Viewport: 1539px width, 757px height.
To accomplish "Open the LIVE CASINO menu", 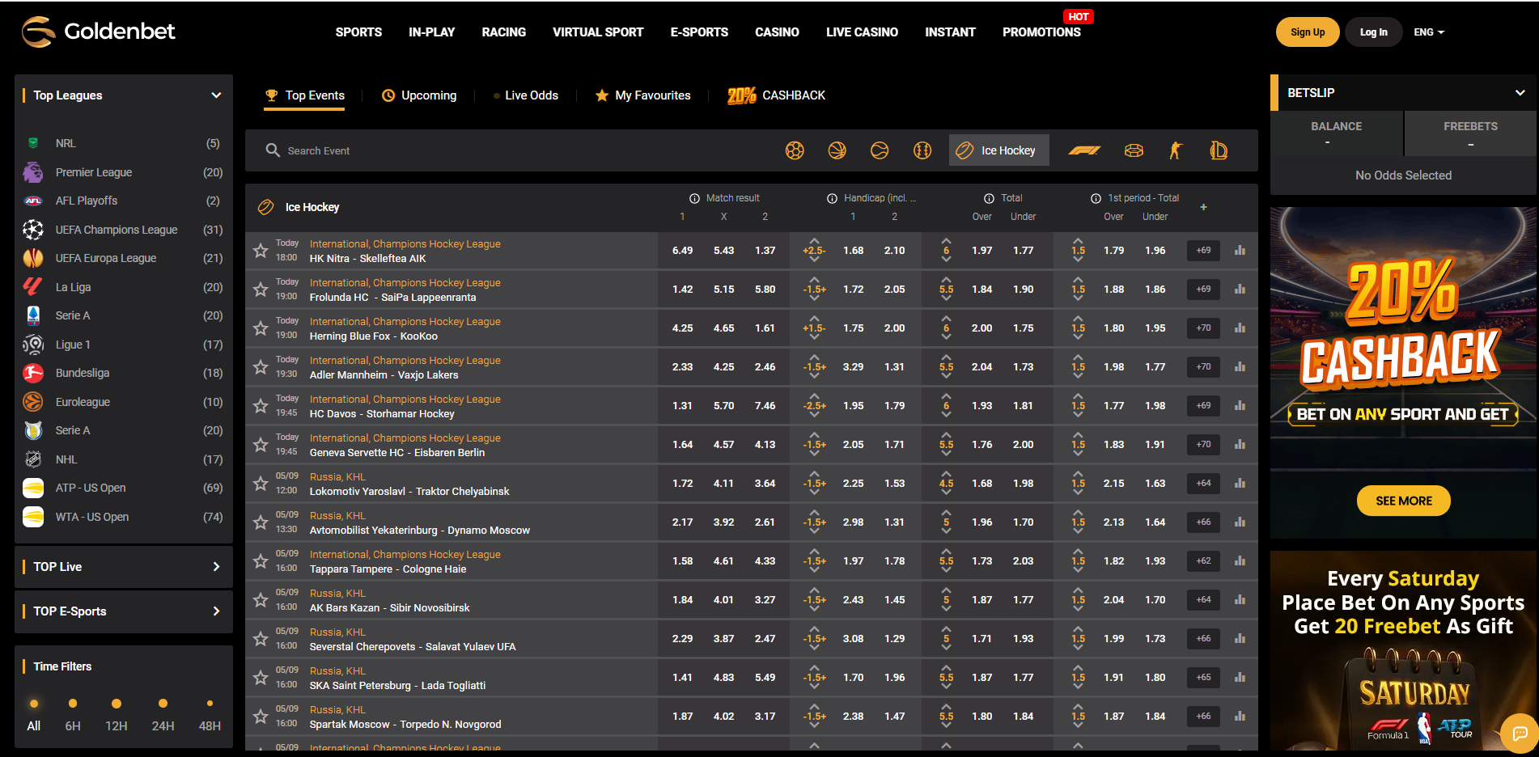I will click(x=862, y=32).
